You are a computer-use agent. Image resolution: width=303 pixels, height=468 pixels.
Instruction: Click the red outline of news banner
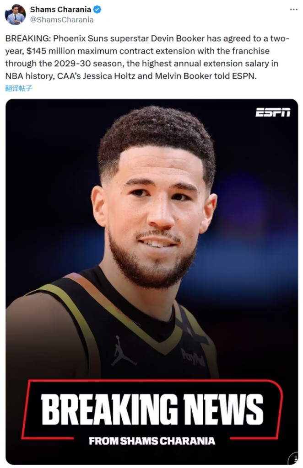pyautogui.click(x=152, y=381)
